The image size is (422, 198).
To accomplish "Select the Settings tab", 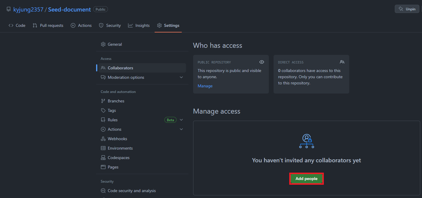I will [168, 25].
